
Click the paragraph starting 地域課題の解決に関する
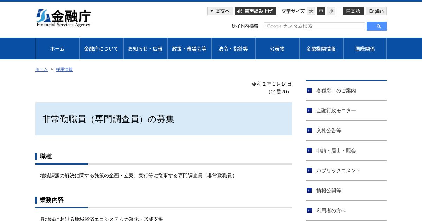coord(139,175)
